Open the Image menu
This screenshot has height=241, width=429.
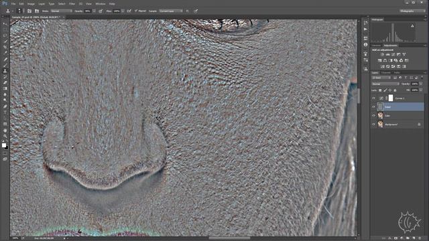(x=31, y=4)
